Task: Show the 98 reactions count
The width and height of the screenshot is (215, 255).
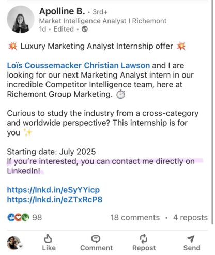Action: [37, 218]
